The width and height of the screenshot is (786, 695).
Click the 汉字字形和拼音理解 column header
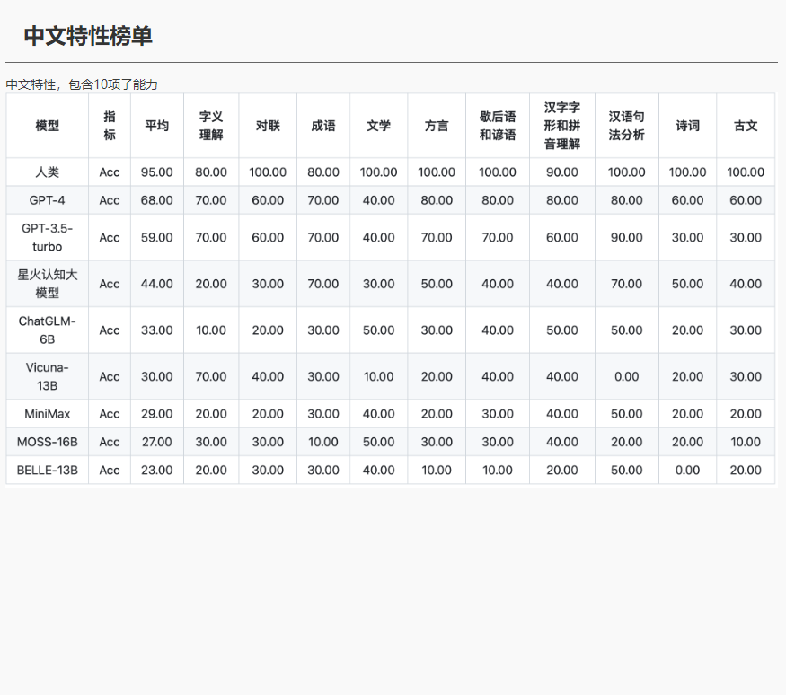(562, 126)
